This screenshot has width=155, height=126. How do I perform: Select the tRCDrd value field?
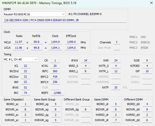25,71
